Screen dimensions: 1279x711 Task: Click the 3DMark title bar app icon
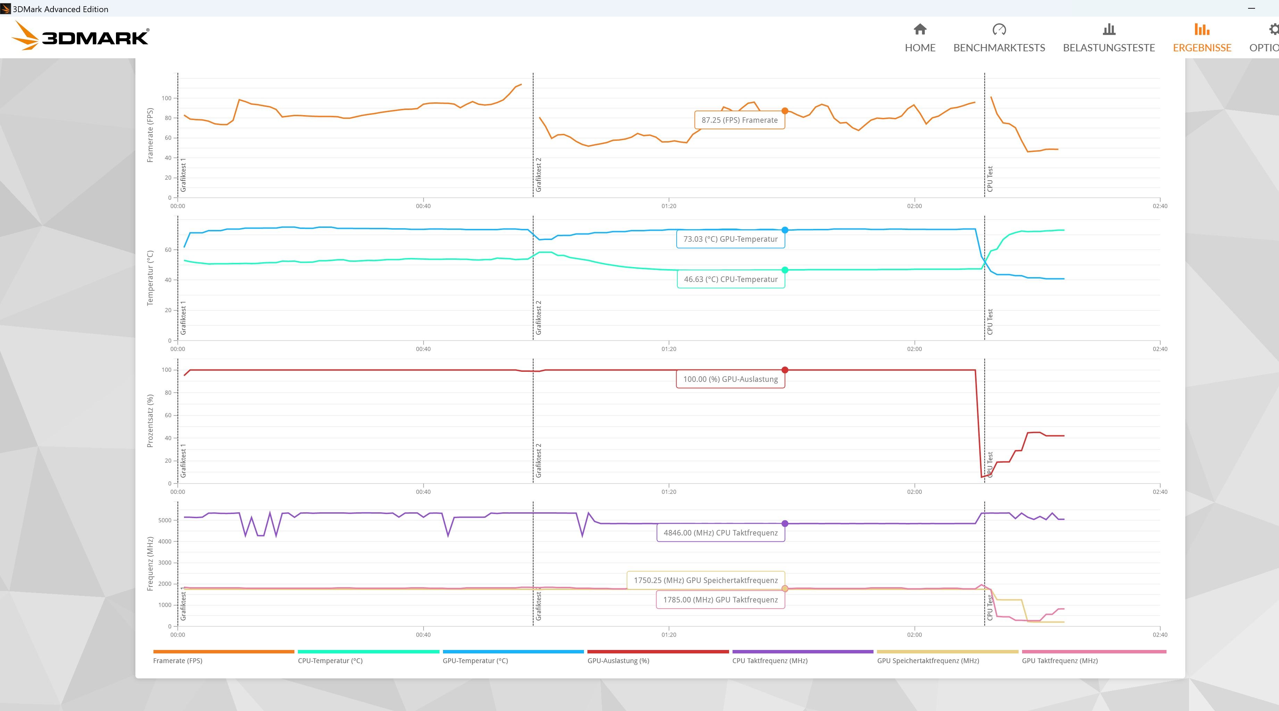(x=6, y=8)
